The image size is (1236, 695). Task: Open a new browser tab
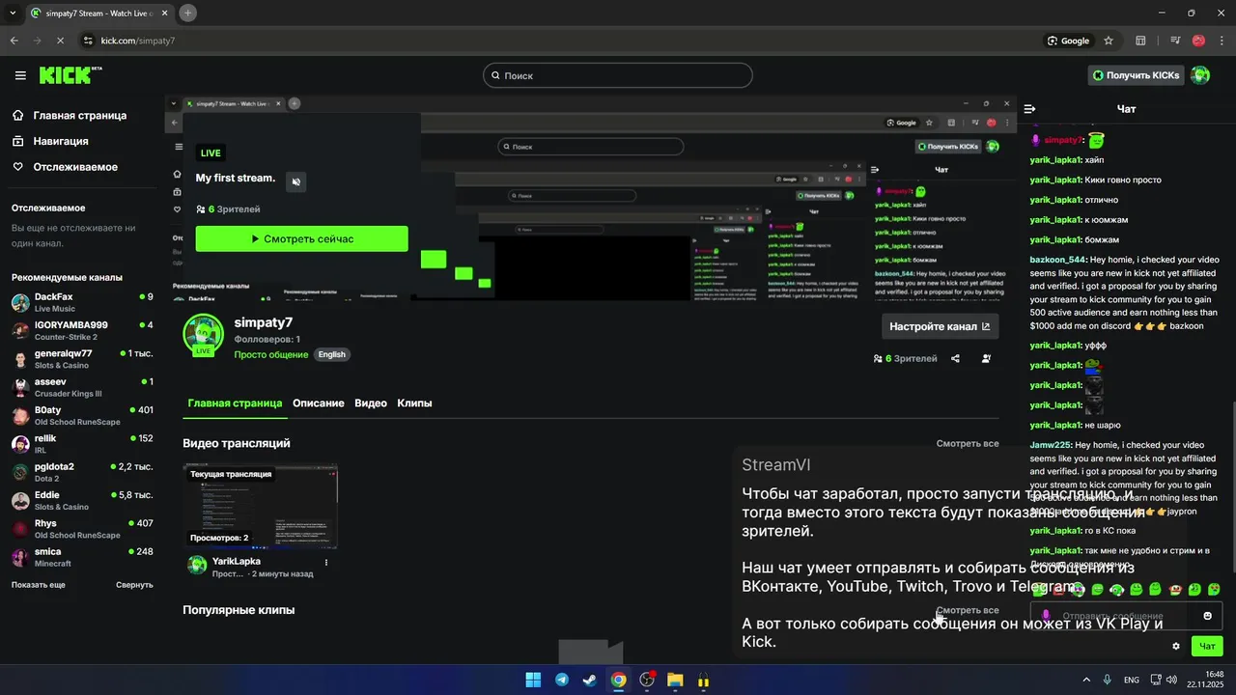(188, 13)
